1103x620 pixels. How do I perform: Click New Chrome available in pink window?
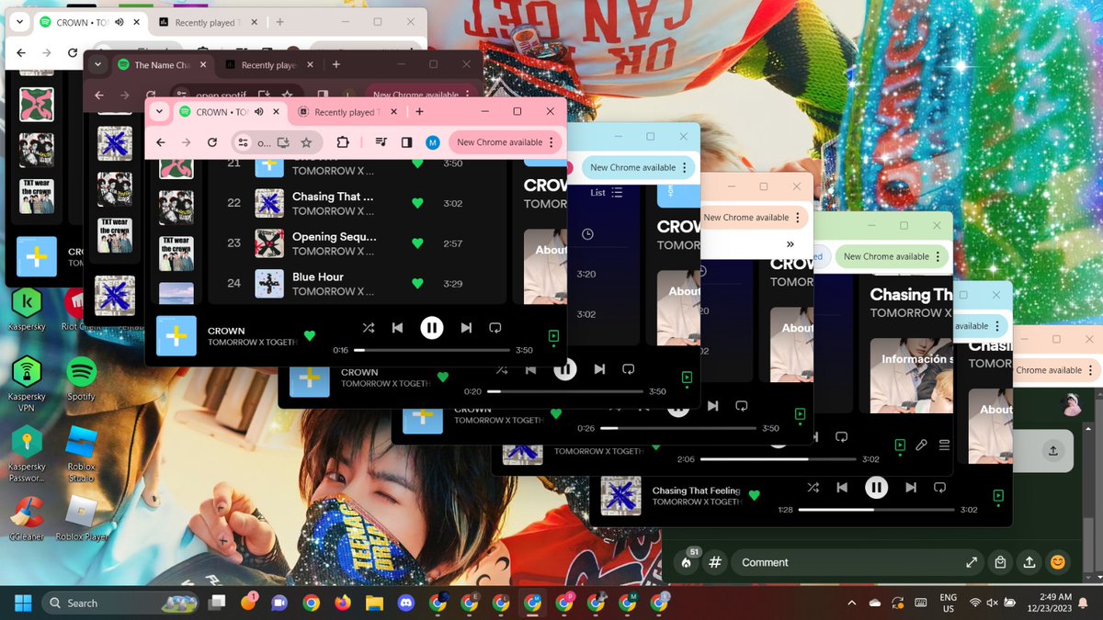[x=499, y=142]
